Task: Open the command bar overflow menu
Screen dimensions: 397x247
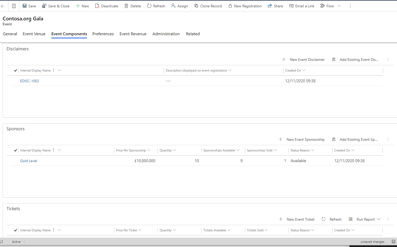Action: click(x=350, y=6)
